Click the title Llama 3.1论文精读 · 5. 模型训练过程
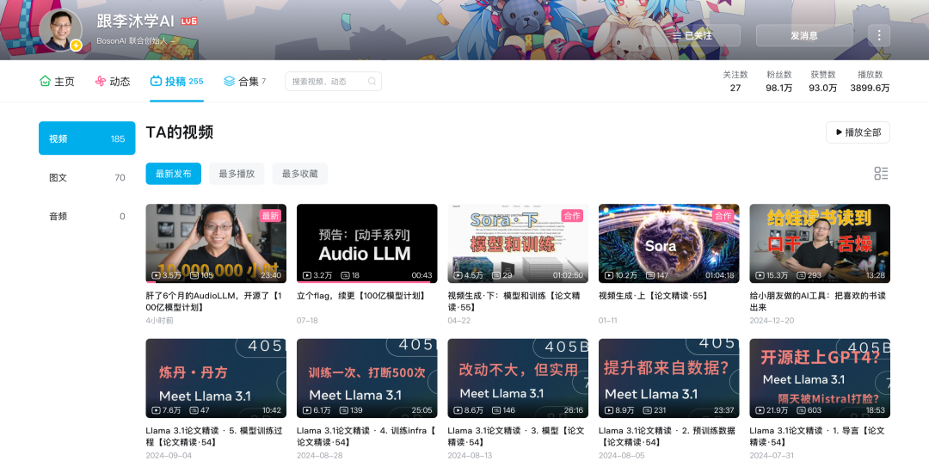Screen dimensions: 929x461 214,436
